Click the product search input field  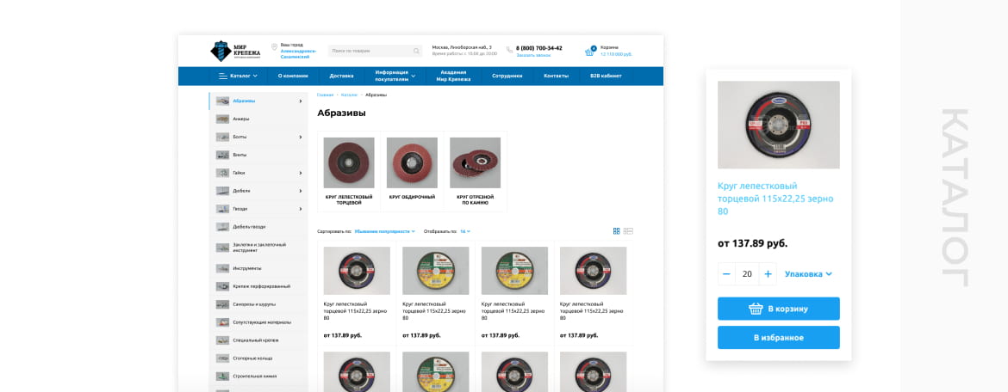[376, 51]
